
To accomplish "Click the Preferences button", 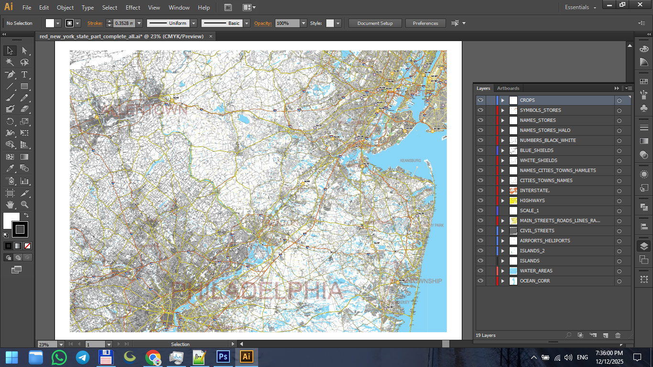I will (x=425, y=23).
